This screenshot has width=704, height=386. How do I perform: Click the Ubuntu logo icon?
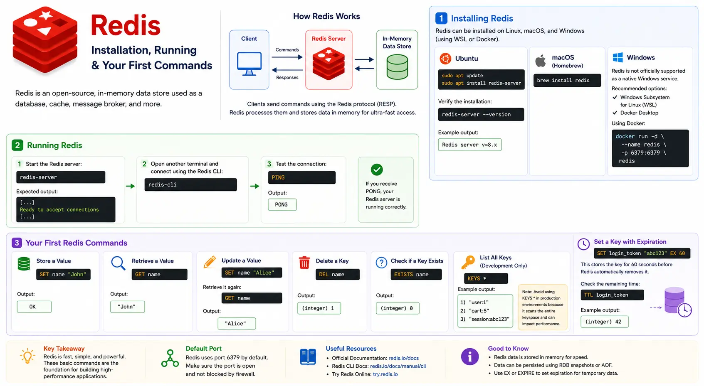click(x=445, y=59)
